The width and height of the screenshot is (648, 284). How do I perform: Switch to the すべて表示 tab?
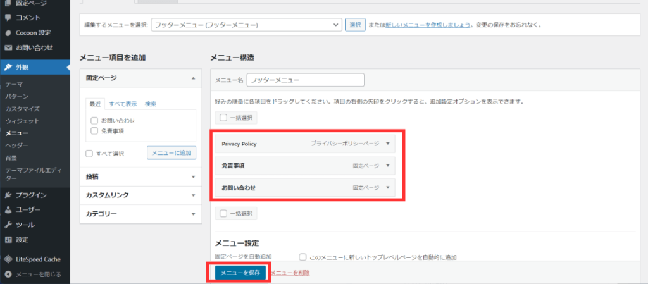(123, 104)
